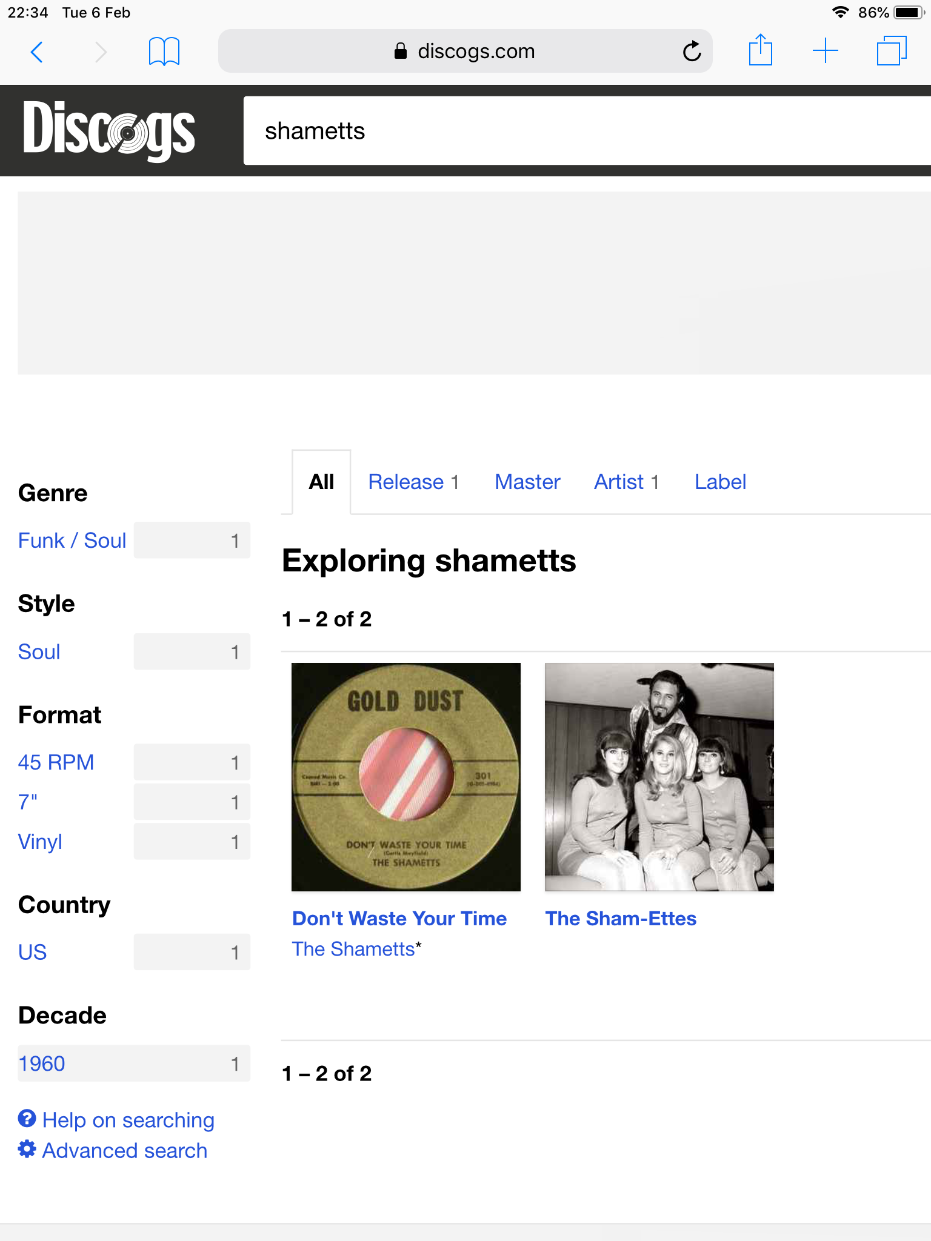Show all tabs overview icon
The width and height of the screenshot is (931, 1241).
coord(892,51)
